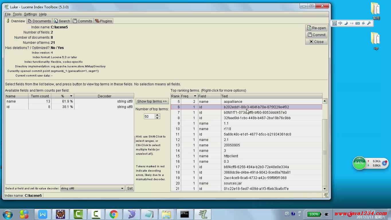
Task: Select the id field row
Action: [69, 107]
